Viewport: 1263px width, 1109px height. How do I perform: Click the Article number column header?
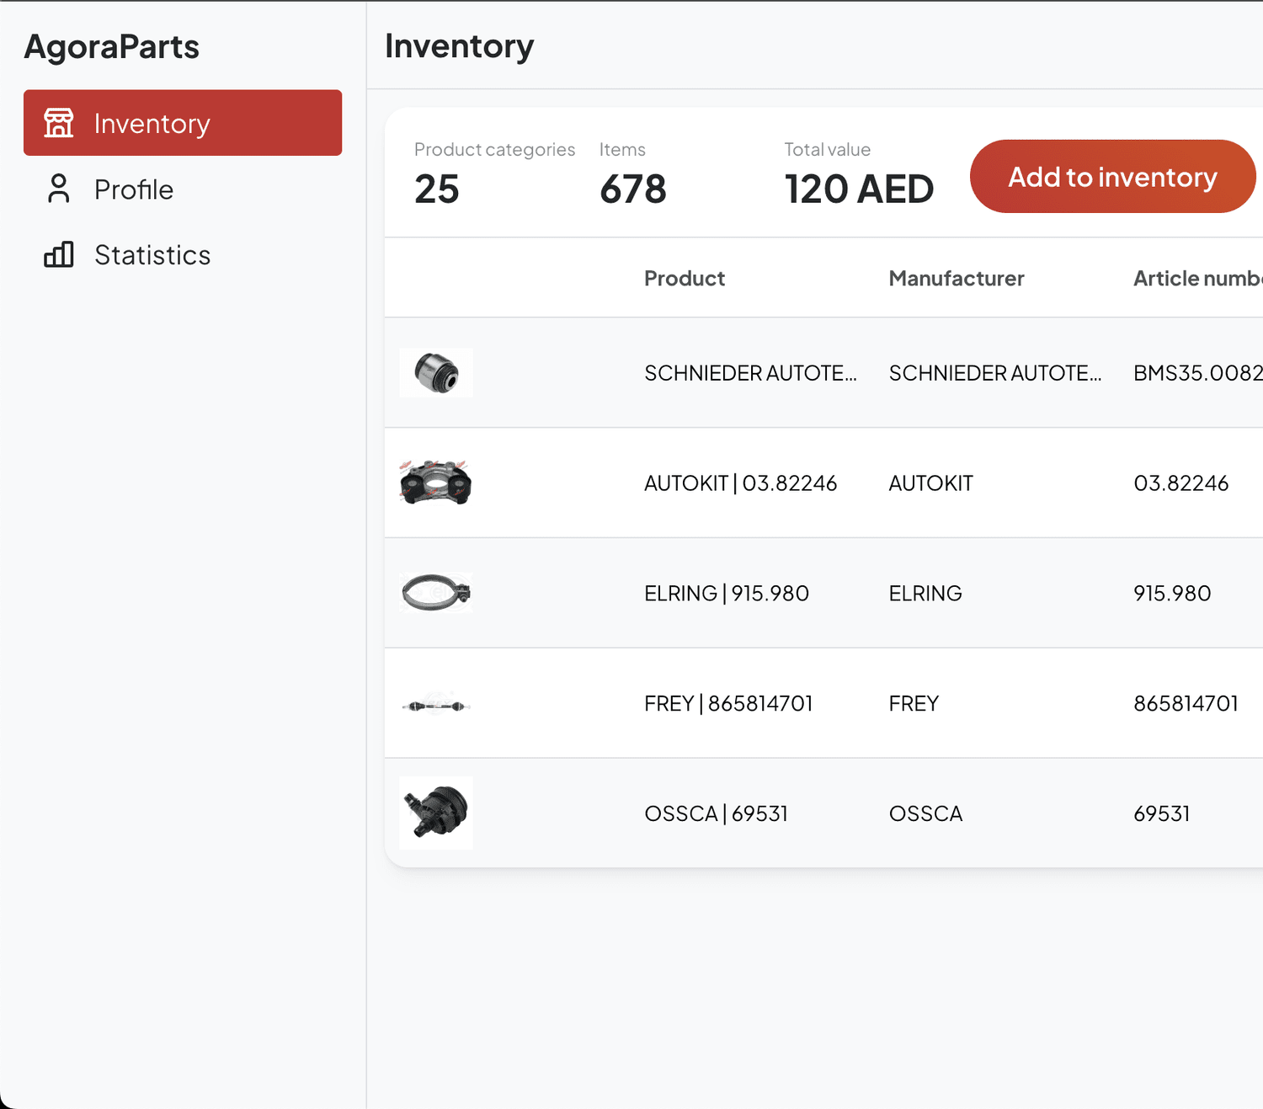(x=1198, y=279)
